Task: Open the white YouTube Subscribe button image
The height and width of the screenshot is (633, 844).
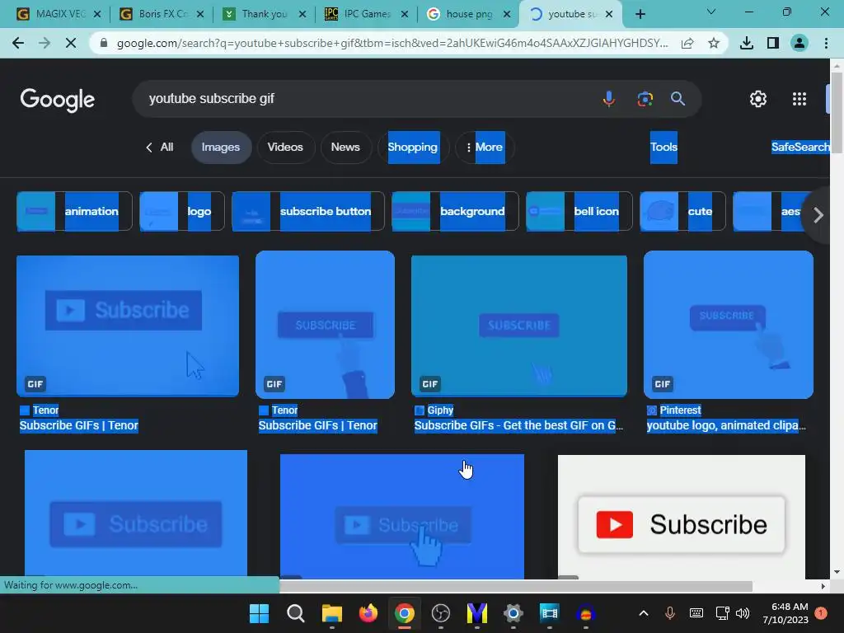Action: 682,517
